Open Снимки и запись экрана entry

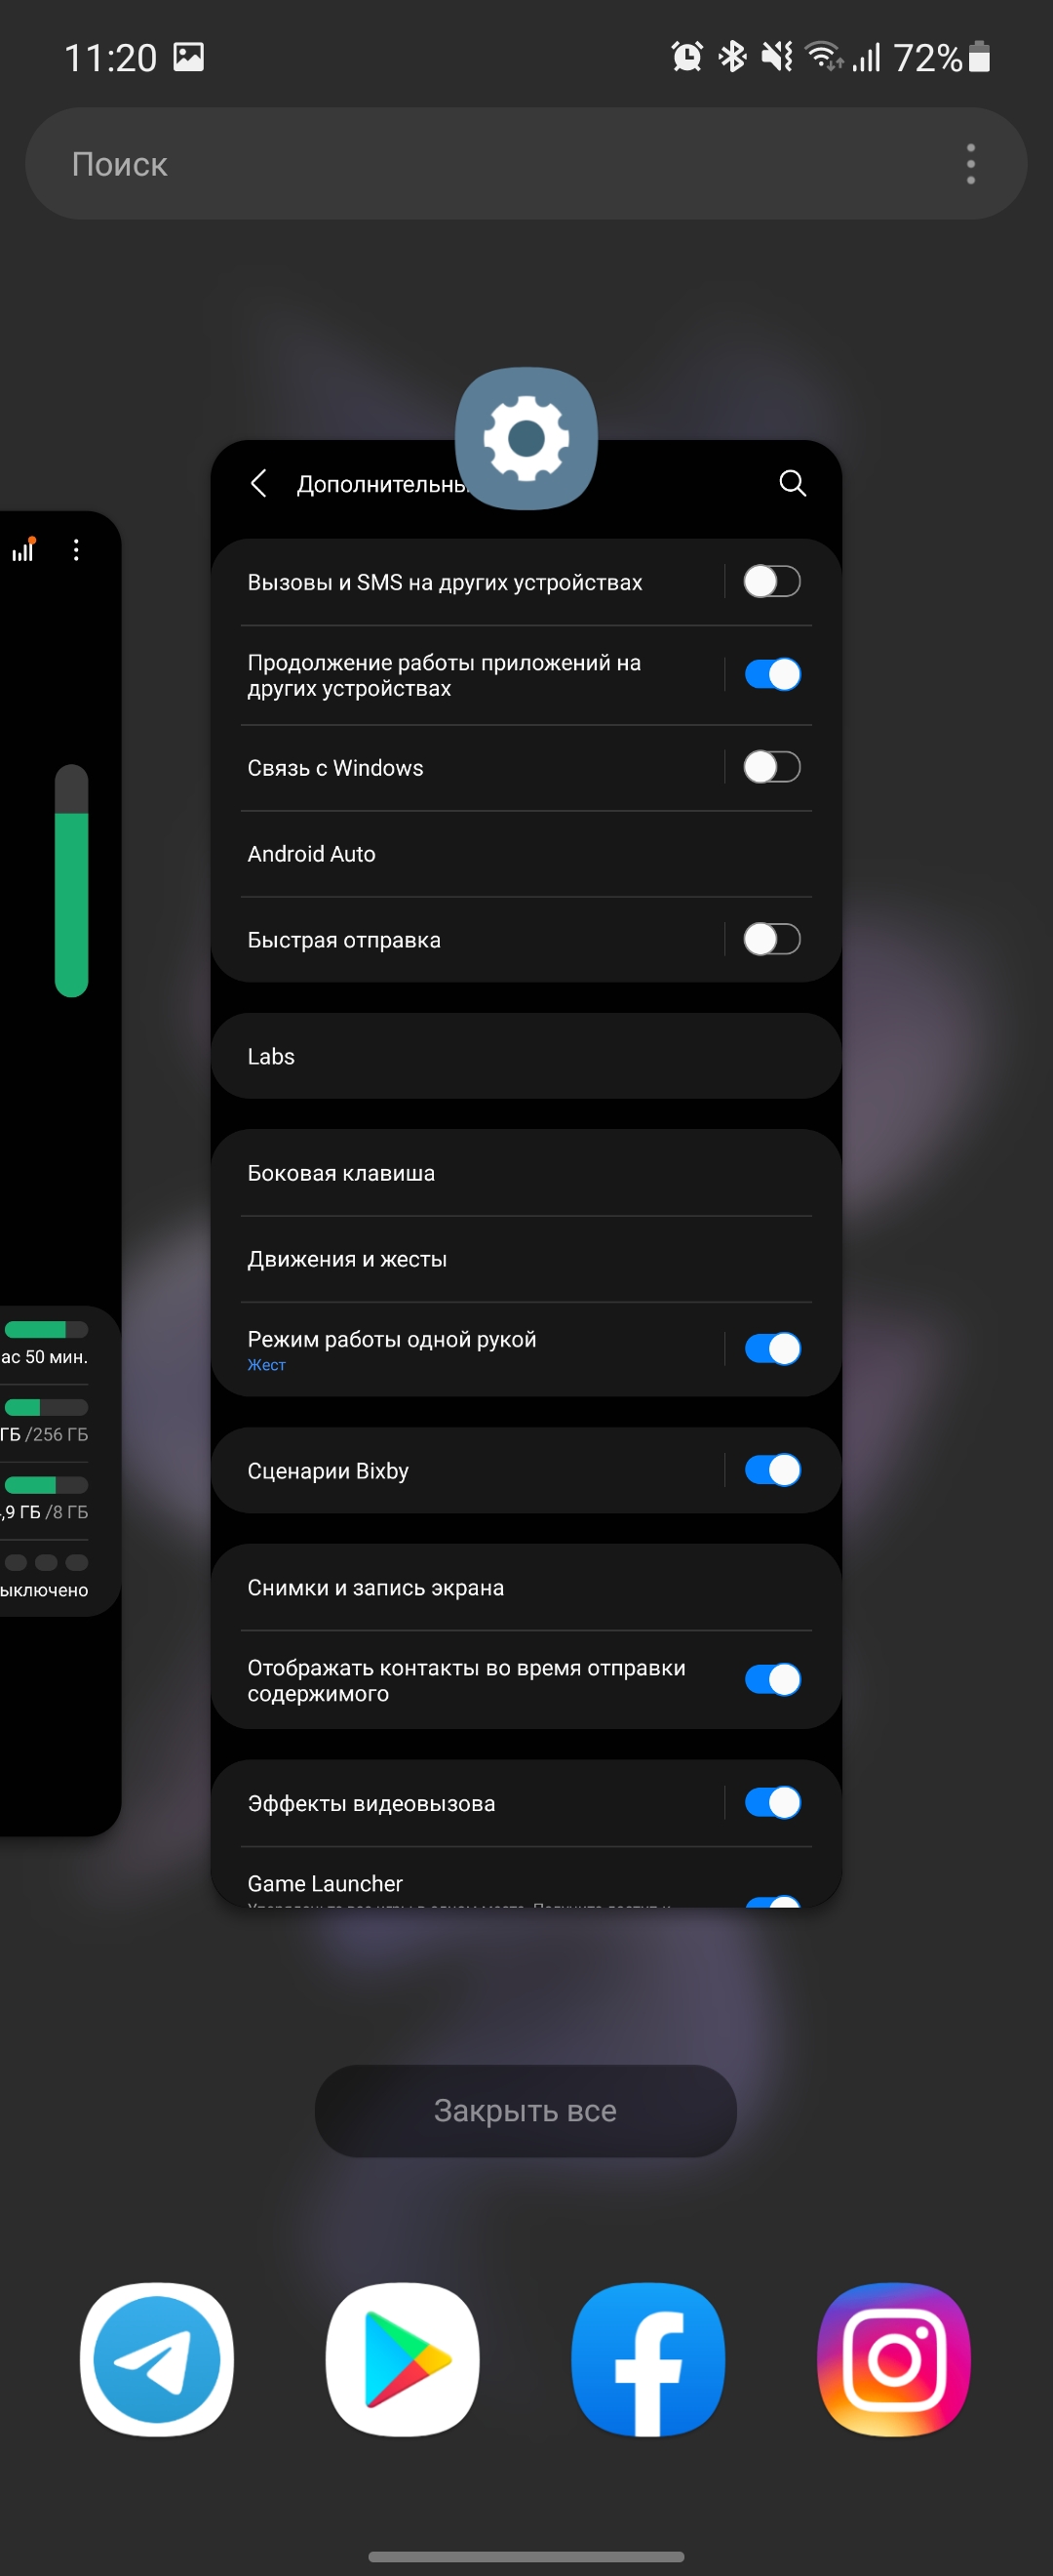point(526,1587)
